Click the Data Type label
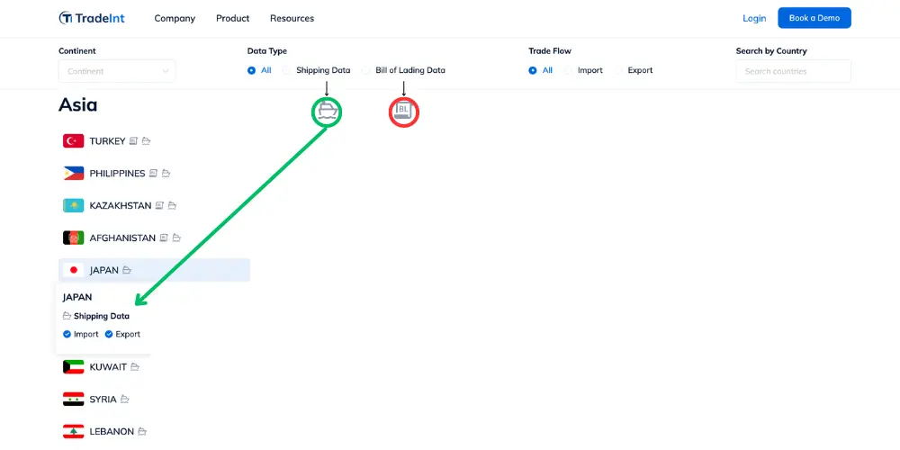 (267, 51)
